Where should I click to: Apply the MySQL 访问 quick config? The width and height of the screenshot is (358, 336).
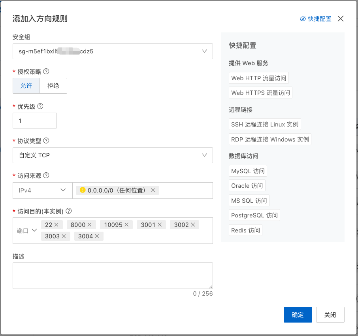pyautogui.click(x=247, y=170)
